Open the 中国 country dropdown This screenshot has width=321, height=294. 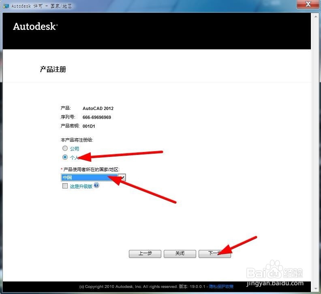point(93,178)
